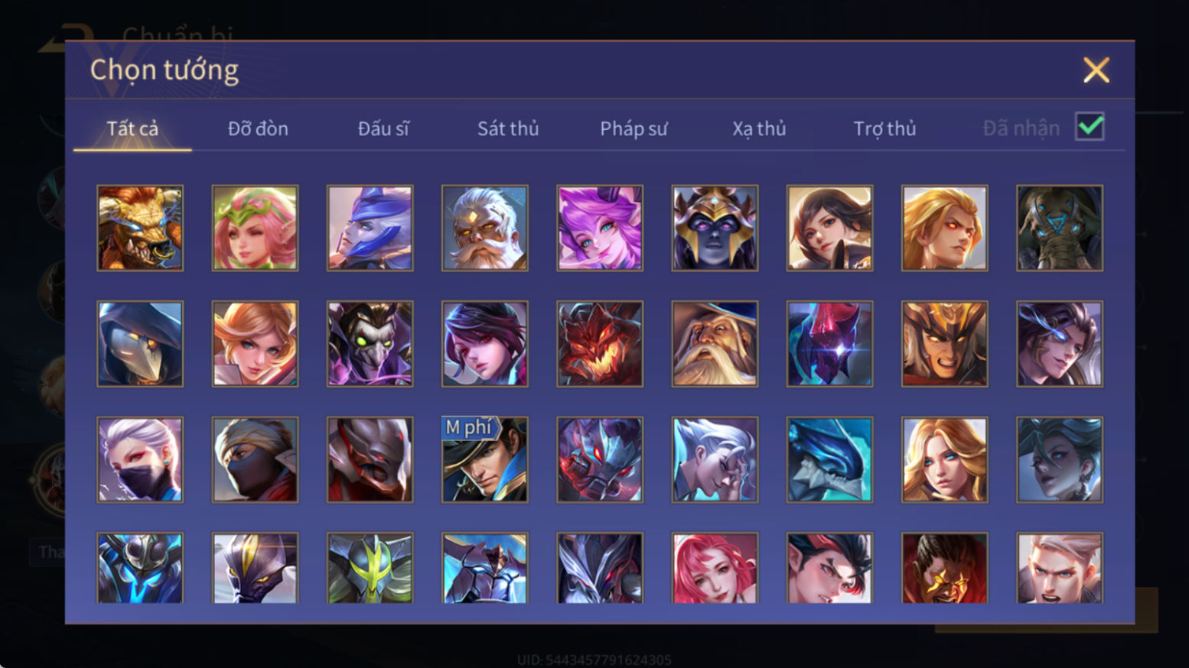1189x668 pixels.
Task: Open the 'Trợ thủ' tab
Action: click(884, 128)
